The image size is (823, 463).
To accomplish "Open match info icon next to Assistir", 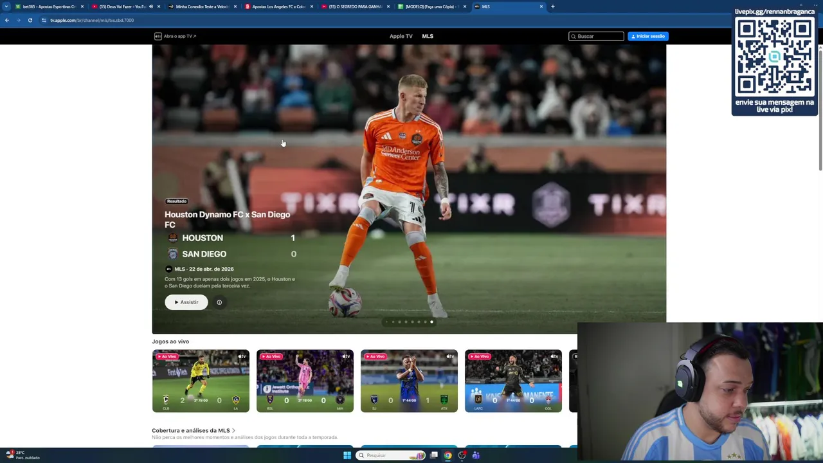I will click(219, 302).
